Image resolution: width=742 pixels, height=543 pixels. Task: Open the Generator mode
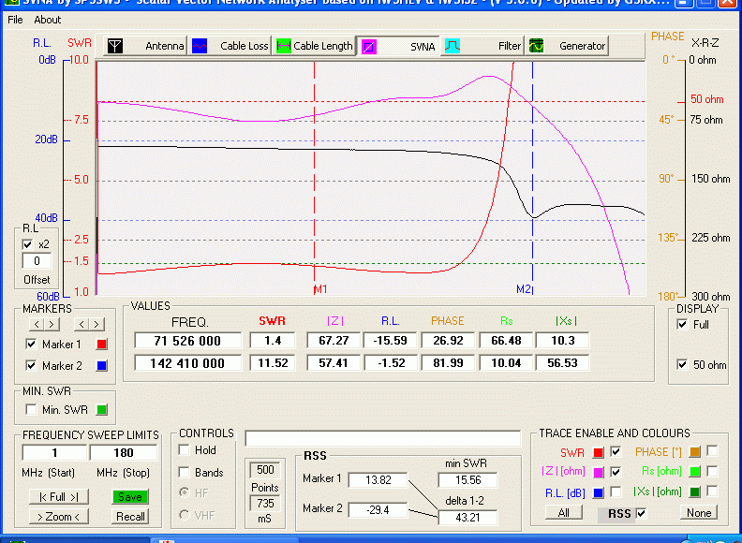click(568, 45)
